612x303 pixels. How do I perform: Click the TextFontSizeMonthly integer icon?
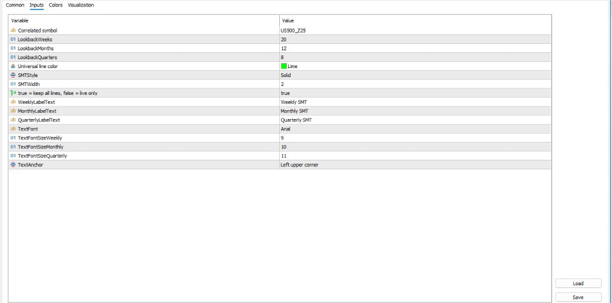tap(13, 147)
